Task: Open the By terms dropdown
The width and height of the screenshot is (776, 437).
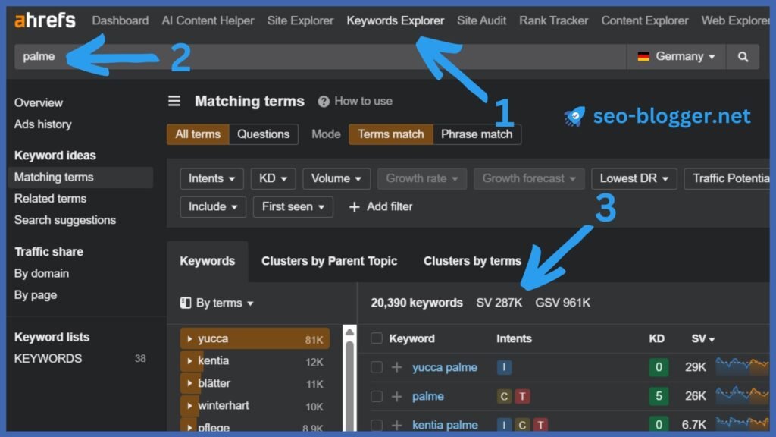Action: 217,303
